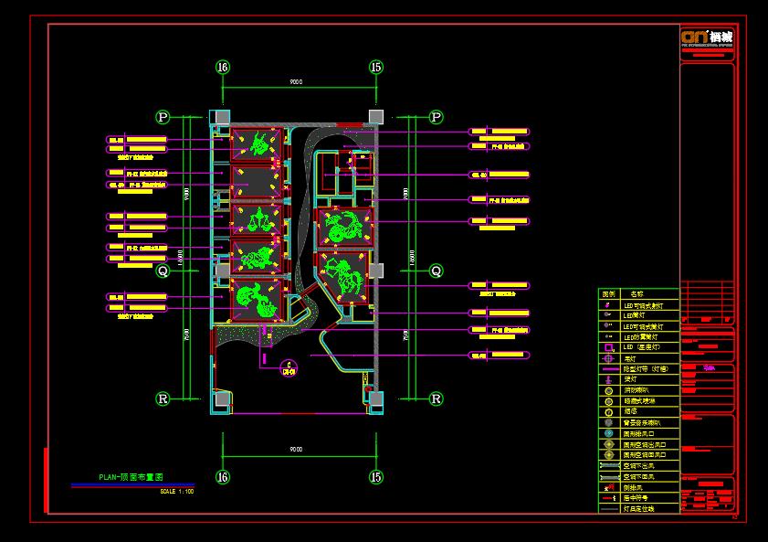Image resolution: width=768 pixels, height=542 pixels.
Task: Select the drawing title PLAN-顶面布置图
Action: 131,477
